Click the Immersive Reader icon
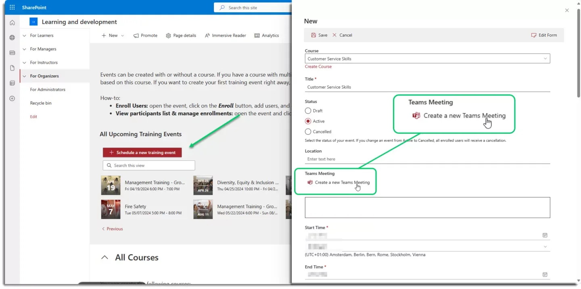 coord(207,35)
